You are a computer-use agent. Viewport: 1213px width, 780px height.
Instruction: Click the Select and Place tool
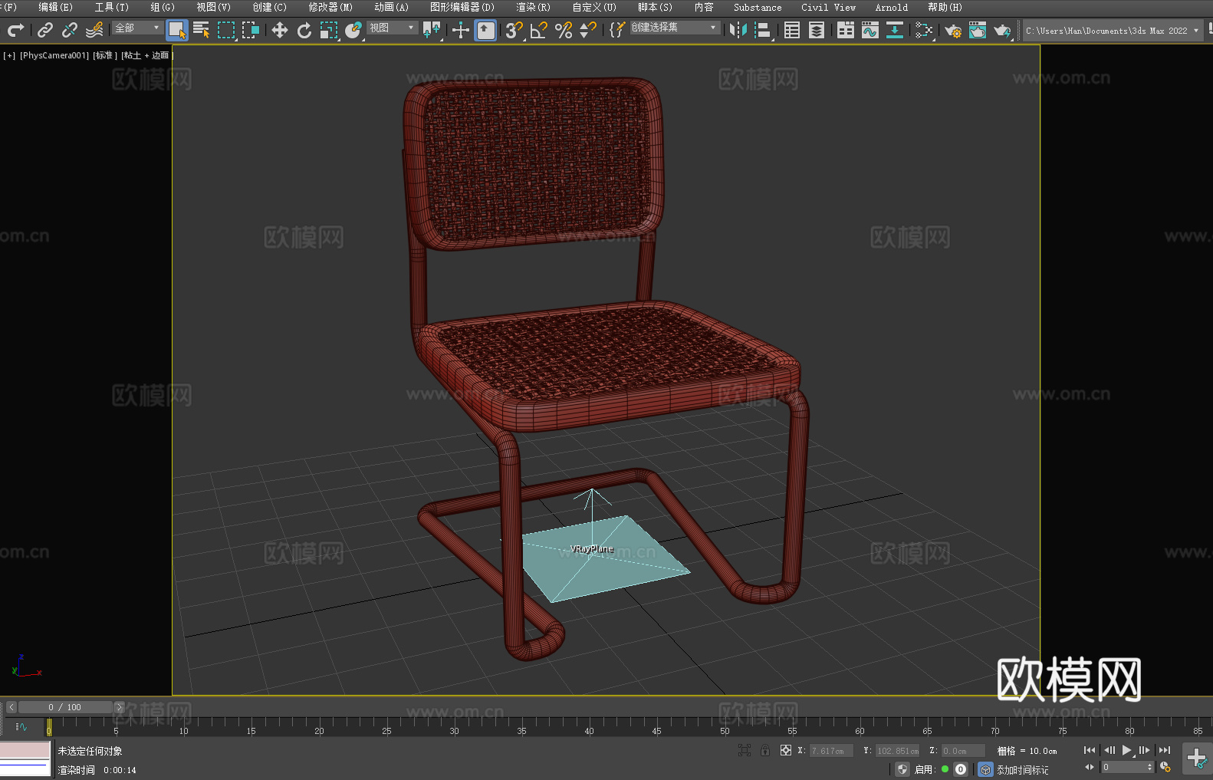click(x=353, y=30)
